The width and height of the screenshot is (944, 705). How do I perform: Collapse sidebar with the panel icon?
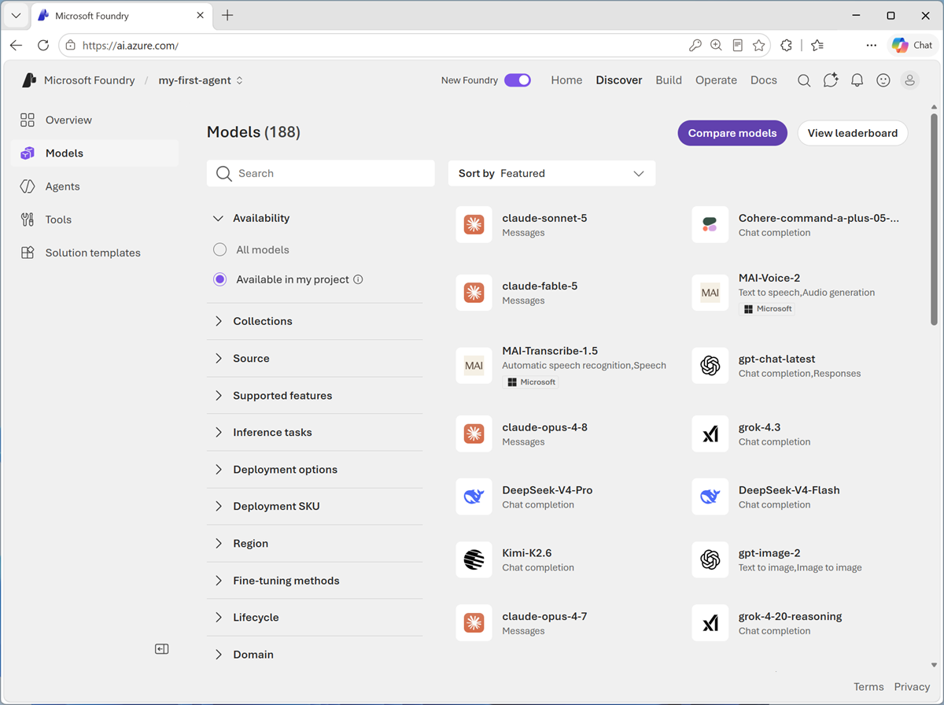162,649
